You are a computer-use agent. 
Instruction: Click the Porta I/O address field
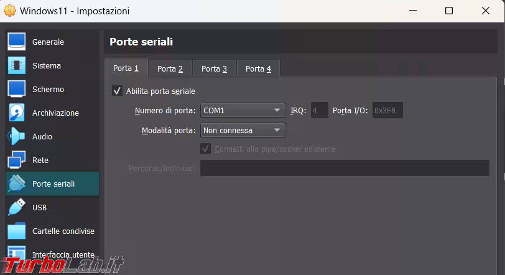tap(387, 111)
